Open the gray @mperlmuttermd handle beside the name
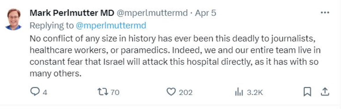The height and width of the screenshot is (109, 342). [x=152, y=13]
